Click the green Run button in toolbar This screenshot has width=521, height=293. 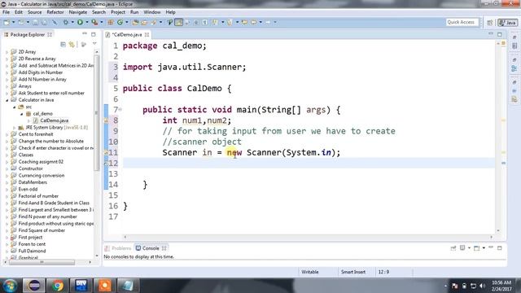pyautogui.click(x=80, y=22)
